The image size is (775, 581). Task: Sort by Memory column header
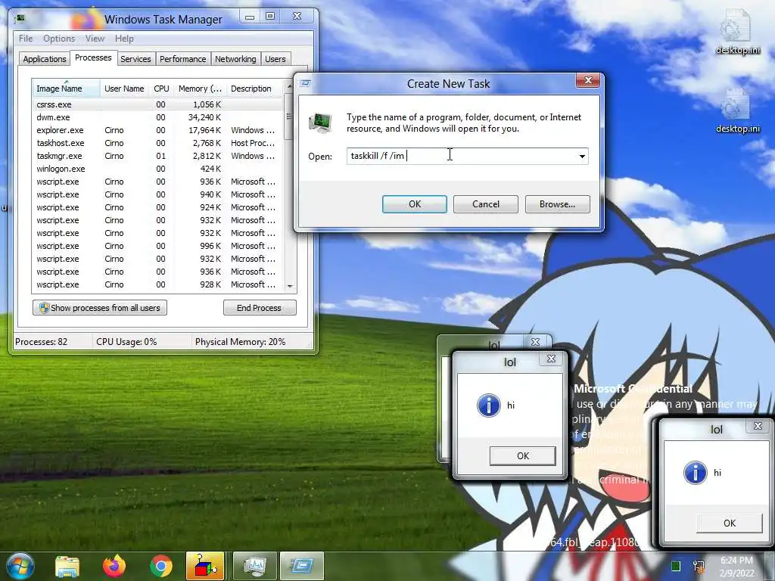[x=200, y=89]
